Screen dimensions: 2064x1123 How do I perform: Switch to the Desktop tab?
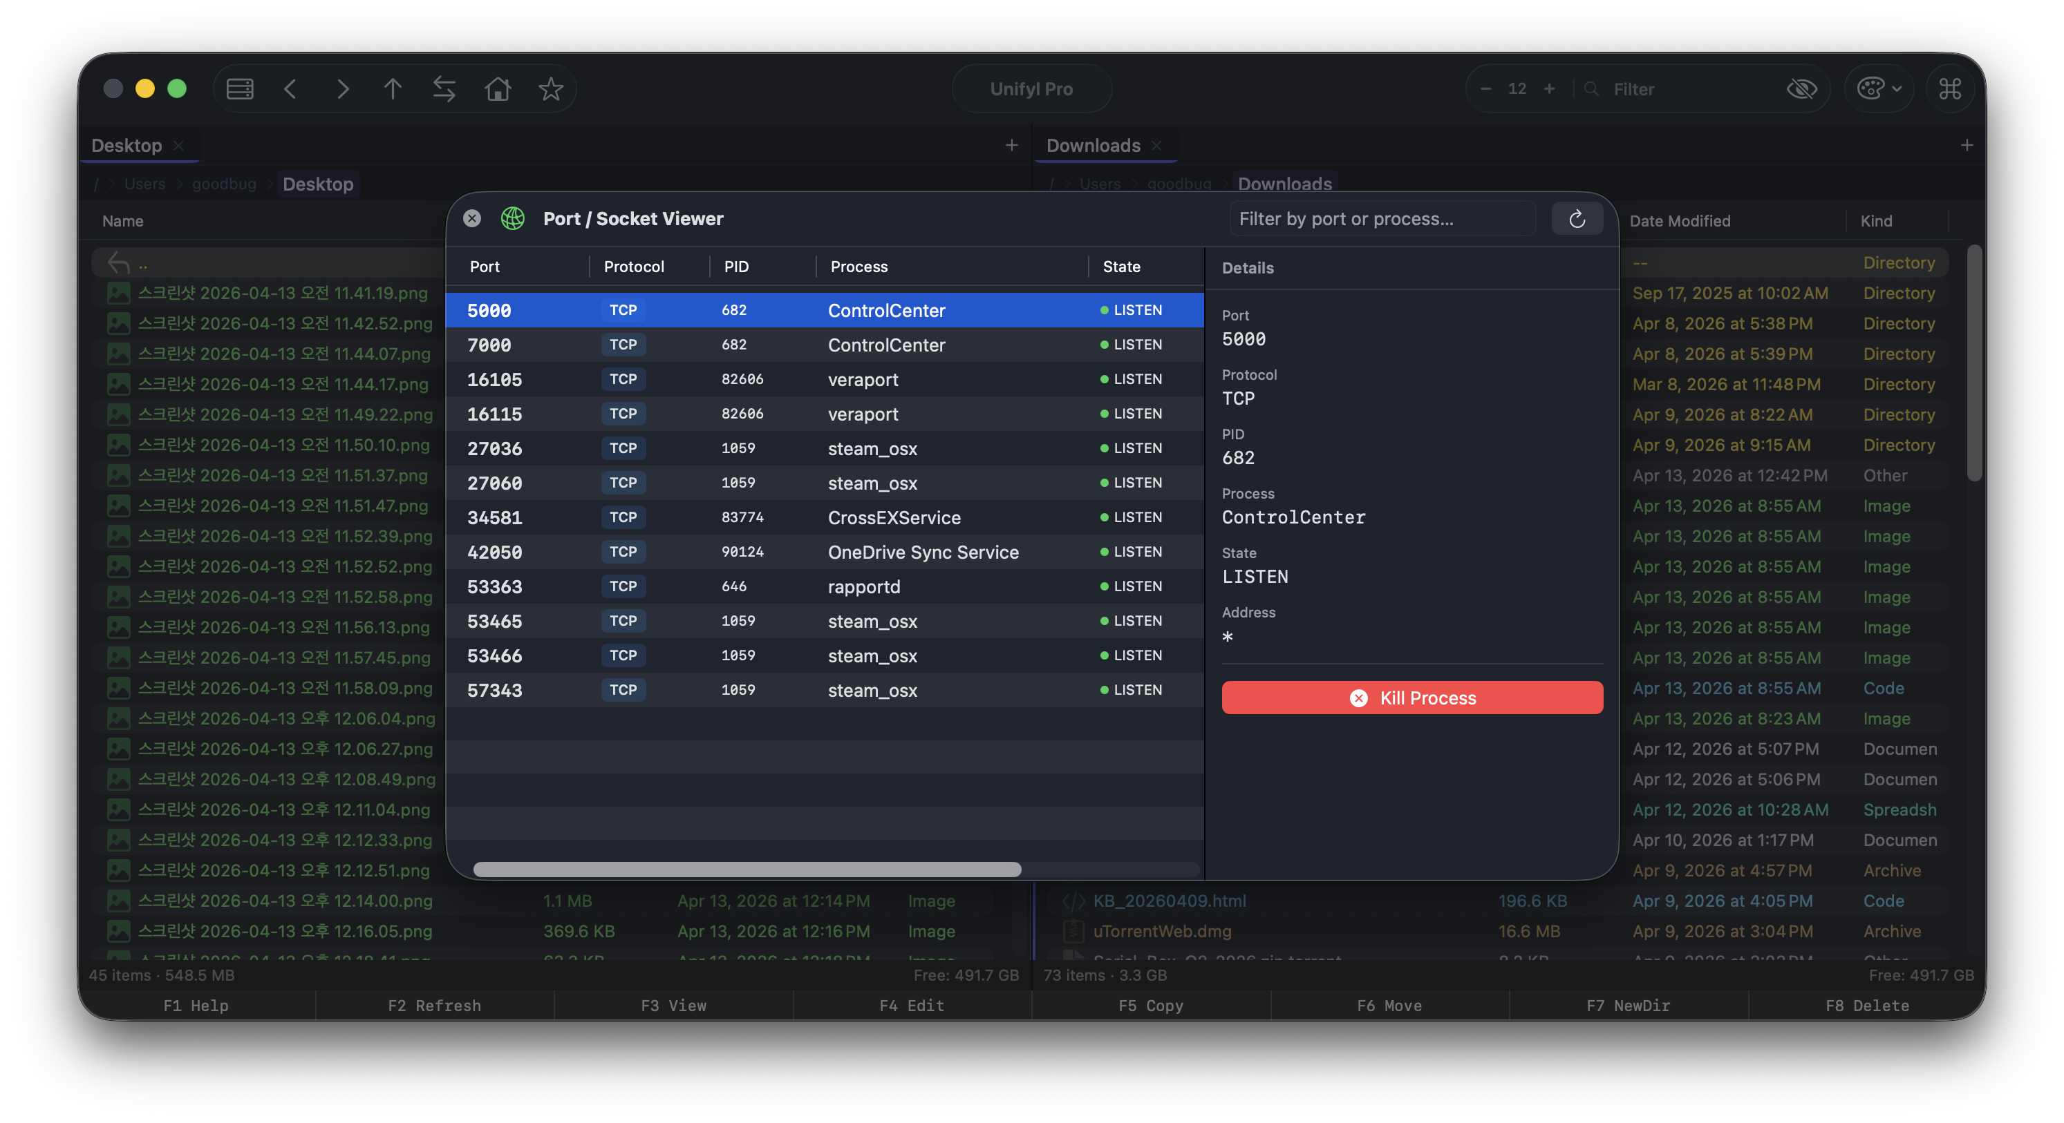(126, 145)
